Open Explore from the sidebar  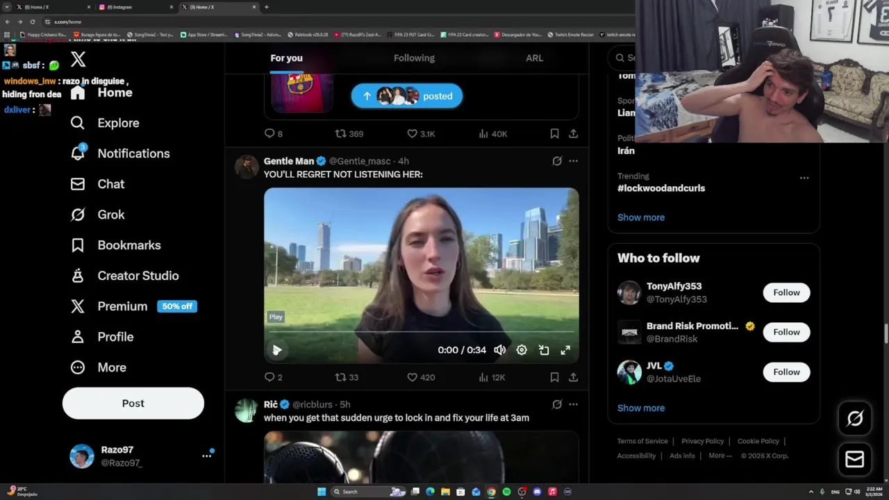(x=104, y=123)
